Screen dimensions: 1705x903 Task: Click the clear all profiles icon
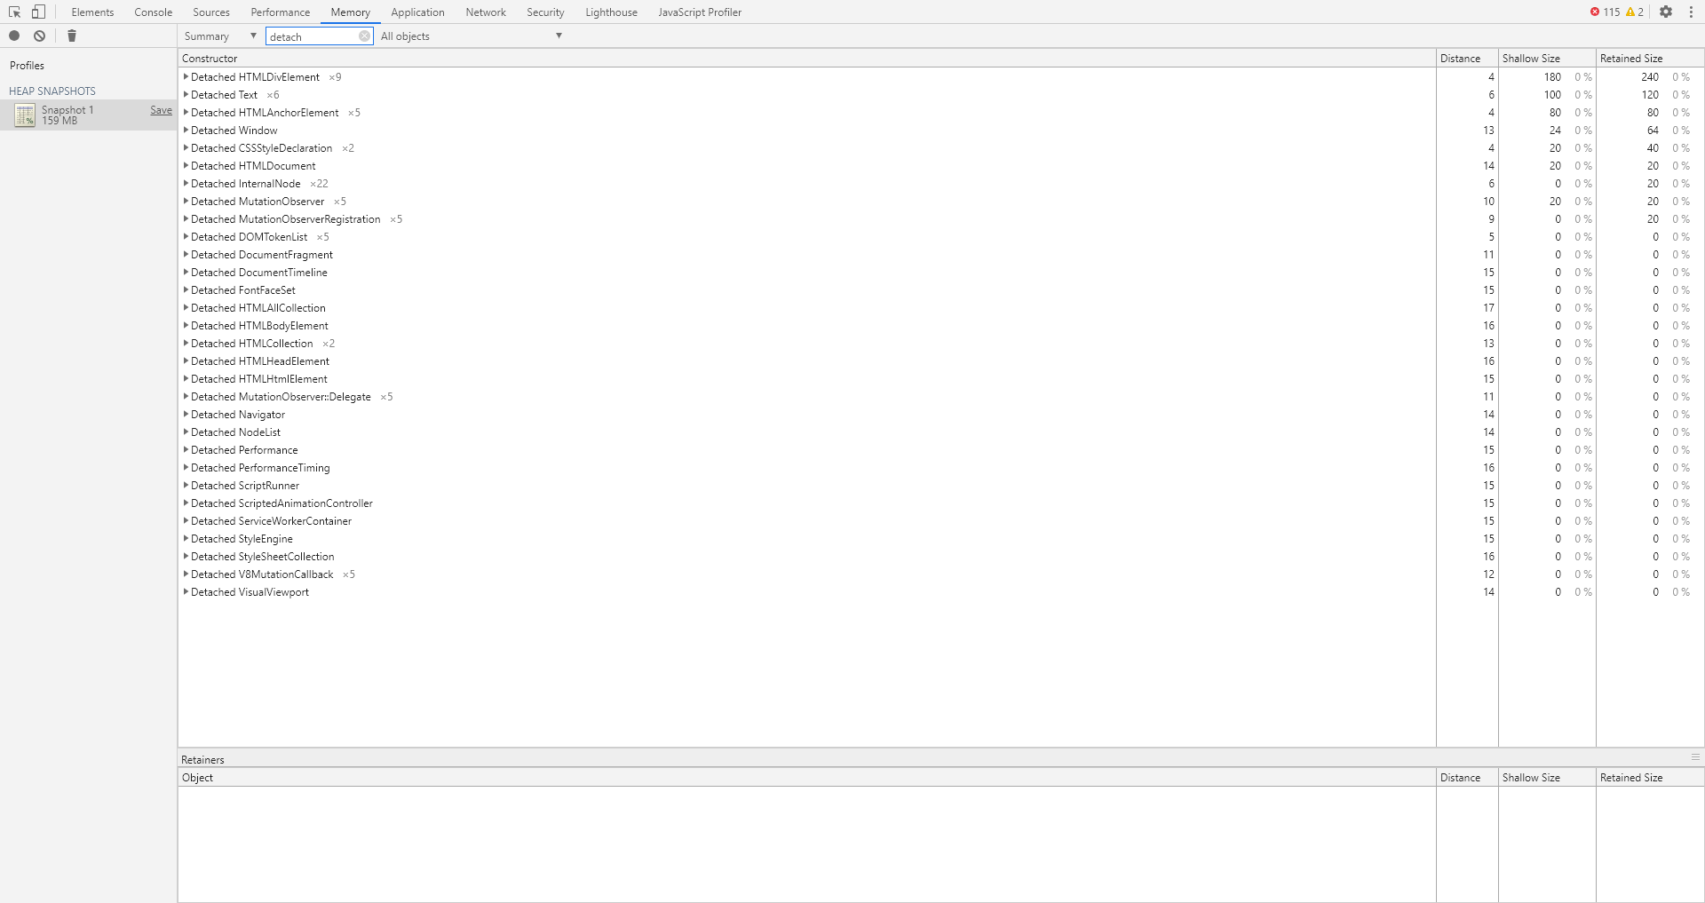(x=40, y=36)
